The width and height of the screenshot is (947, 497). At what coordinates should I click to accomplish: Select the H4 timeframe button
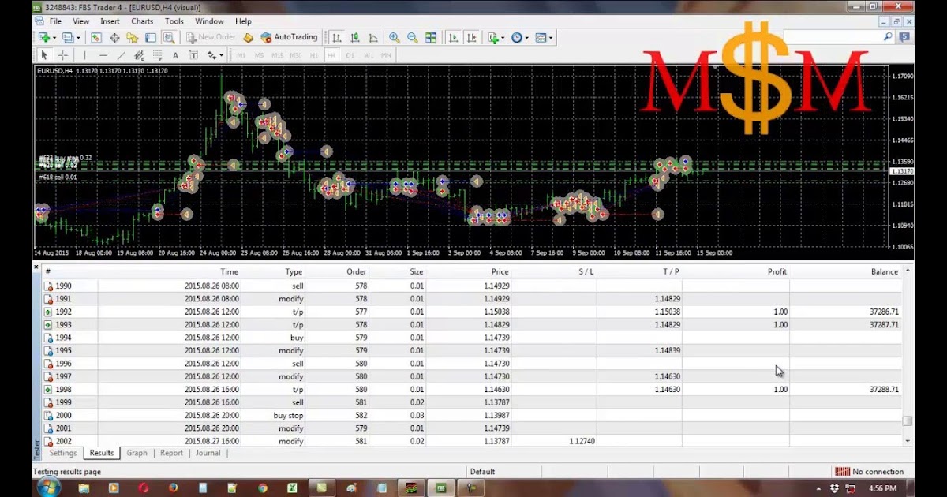331,55
